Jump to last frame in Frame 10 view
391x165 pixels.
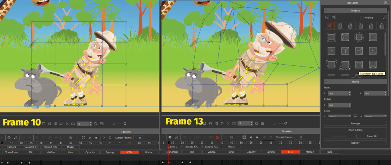pos(67,124)
